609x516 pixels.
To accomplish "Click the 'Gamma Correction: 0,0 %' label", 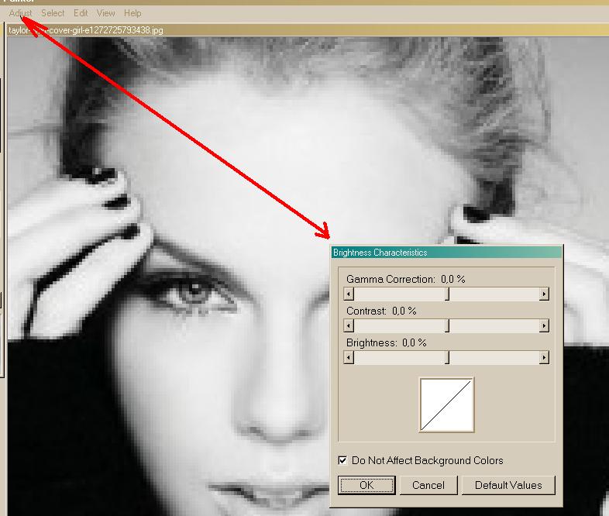I will [x=405, y=279].
